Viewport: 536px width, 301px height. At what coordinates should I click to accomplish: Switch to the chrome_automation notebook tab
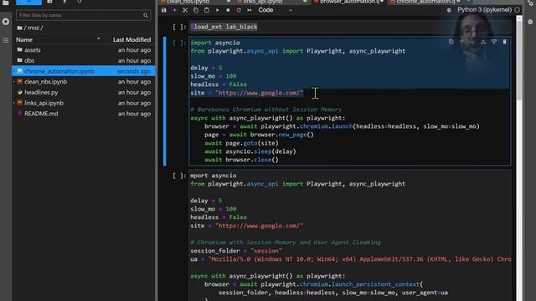pyautogui.click(x=425, y=2)
